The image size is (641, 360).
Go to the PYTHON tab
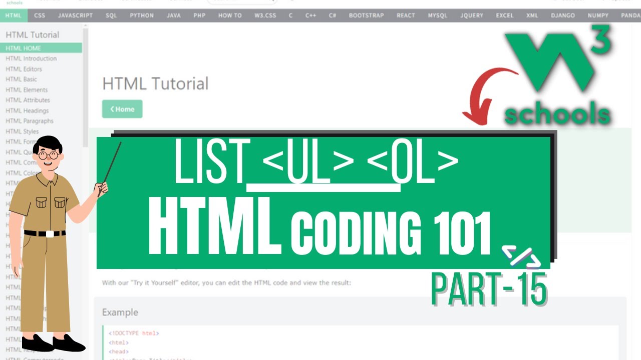(x=142, y=15)
